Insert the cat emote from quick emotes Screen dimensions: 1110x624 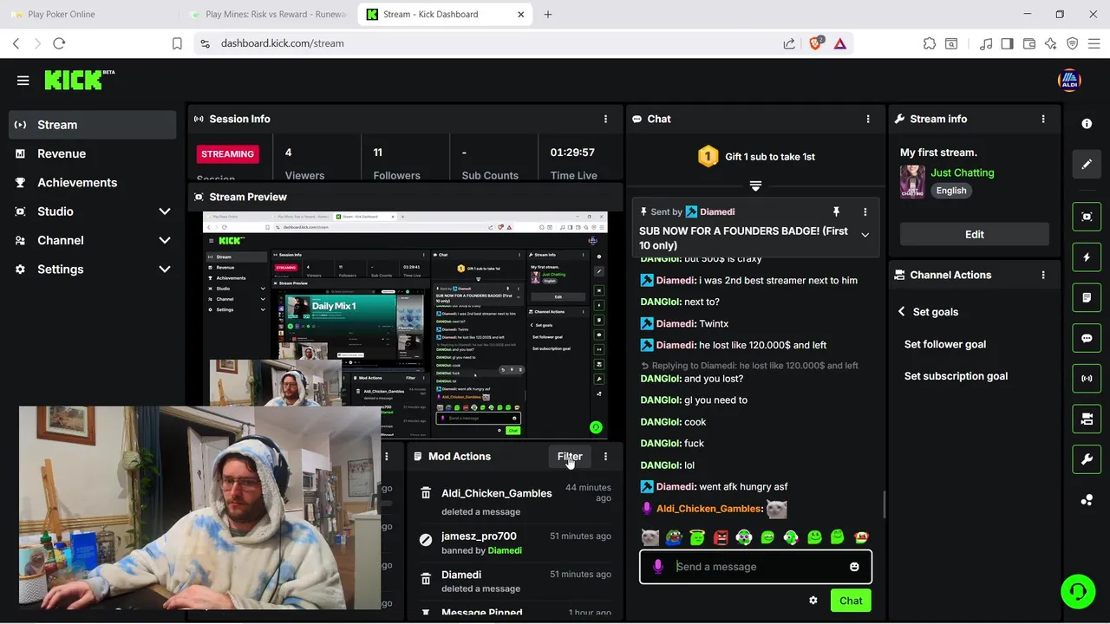(x=650, y=537)
